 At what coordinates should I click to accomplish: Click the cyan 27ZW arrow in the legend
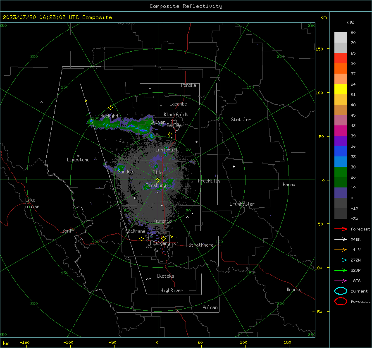point(341,260)
